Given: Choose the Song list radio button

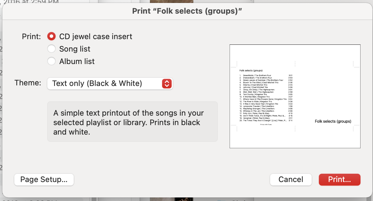Looking at the screenshot, I should [51, 49].
